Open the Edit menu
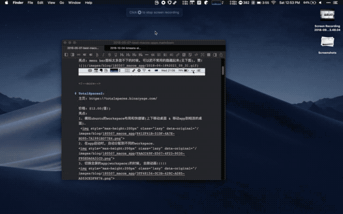The width and height of the screenshot is (343, 214). (40, 3)
